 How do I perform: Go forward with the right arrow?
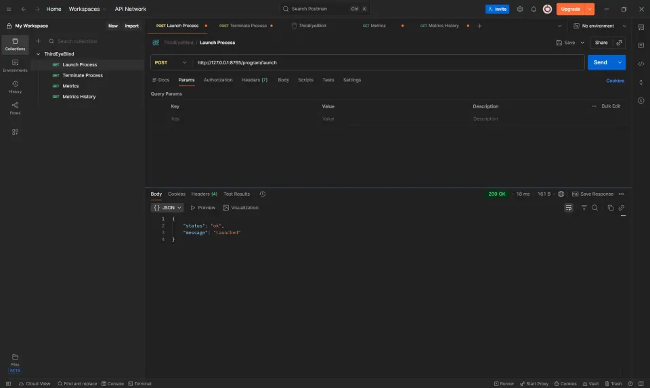point(37,9)
